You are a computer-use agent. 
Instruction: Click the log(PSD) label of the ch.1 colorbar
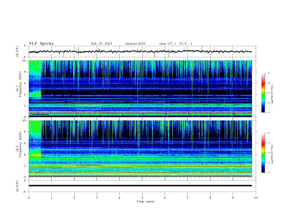click(x=272, y=95)
